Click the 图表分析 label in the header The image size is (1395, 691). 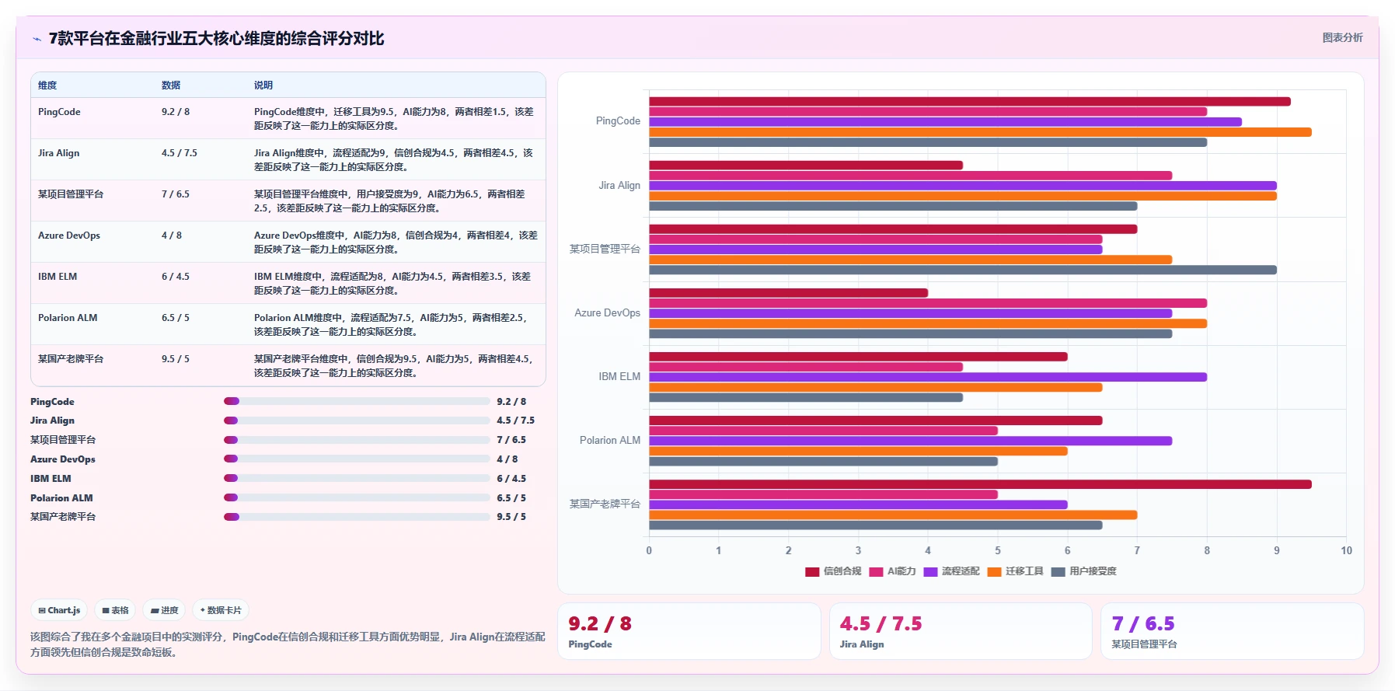point(1342,37)
